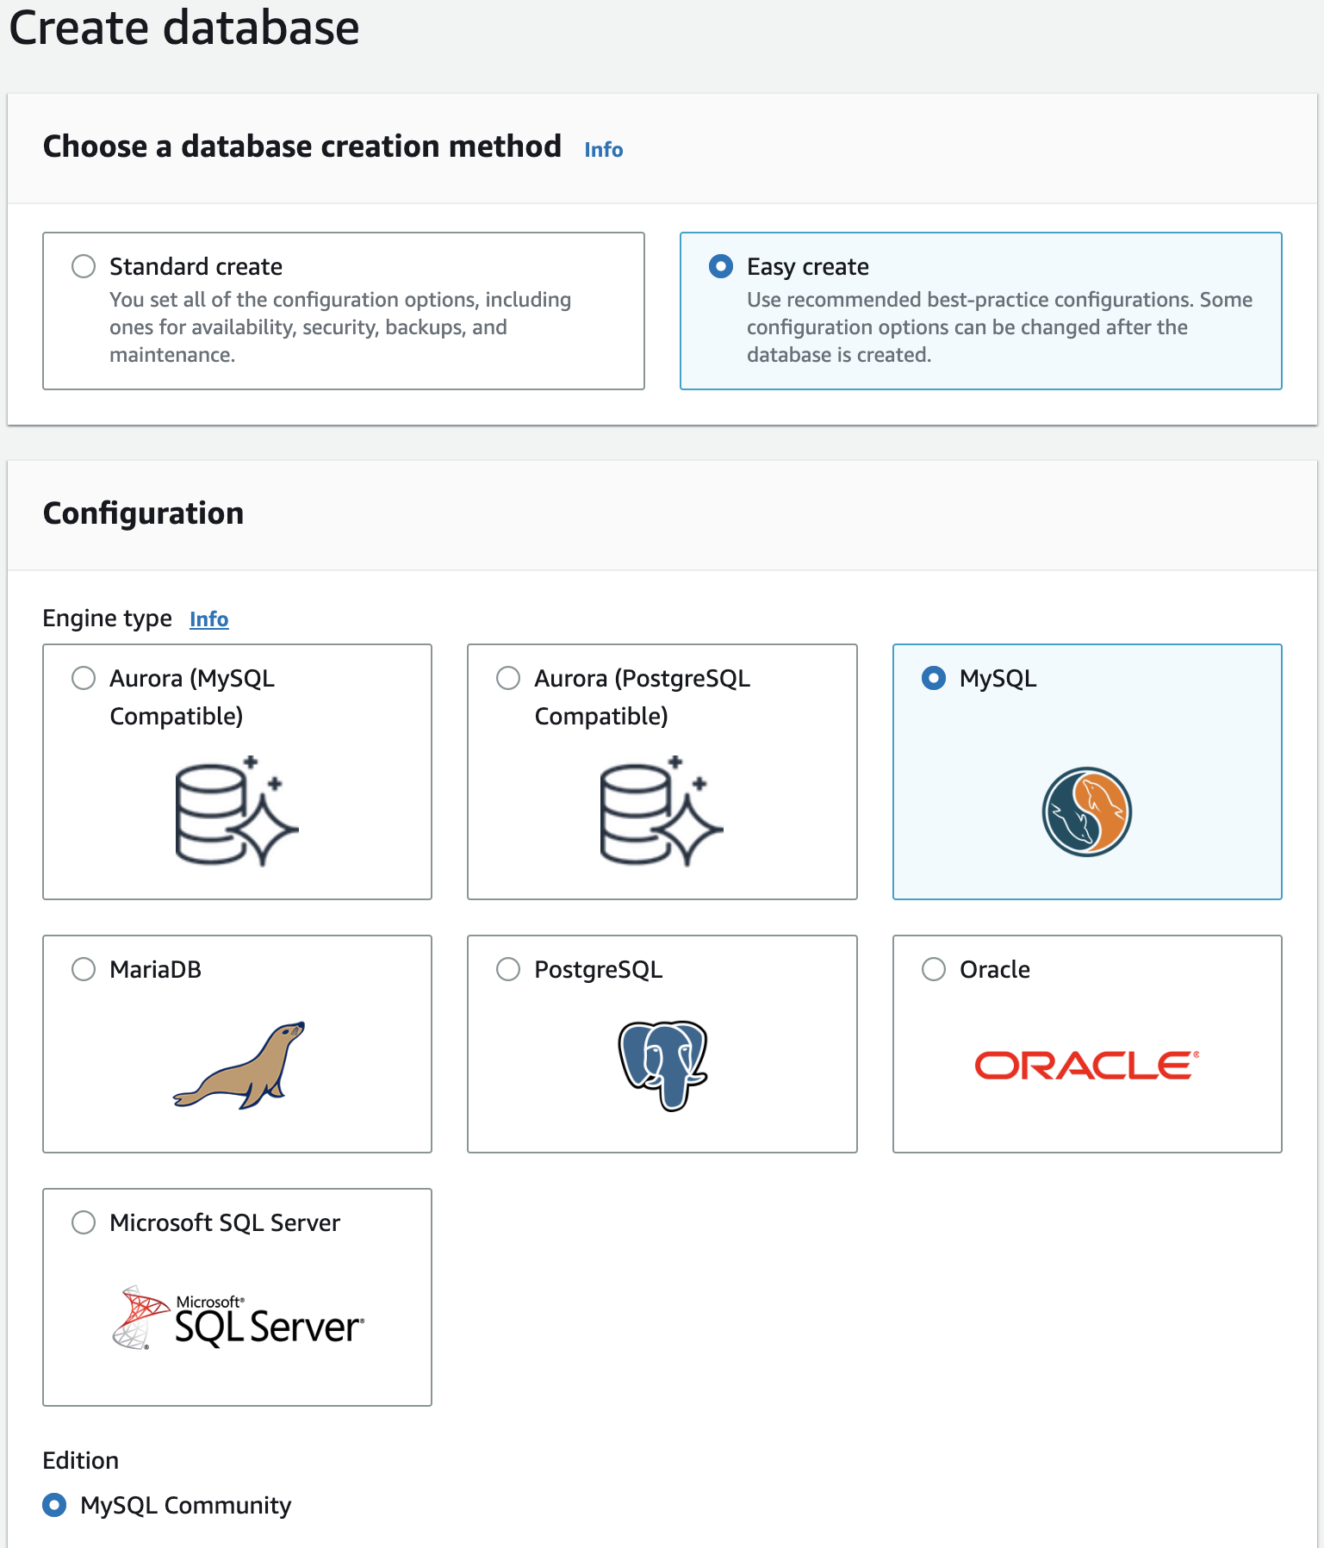The height and width of the screenshot is (1548, 1324).
Task: Click the MySQL dolphin logo
Action: pos(1086,811)
